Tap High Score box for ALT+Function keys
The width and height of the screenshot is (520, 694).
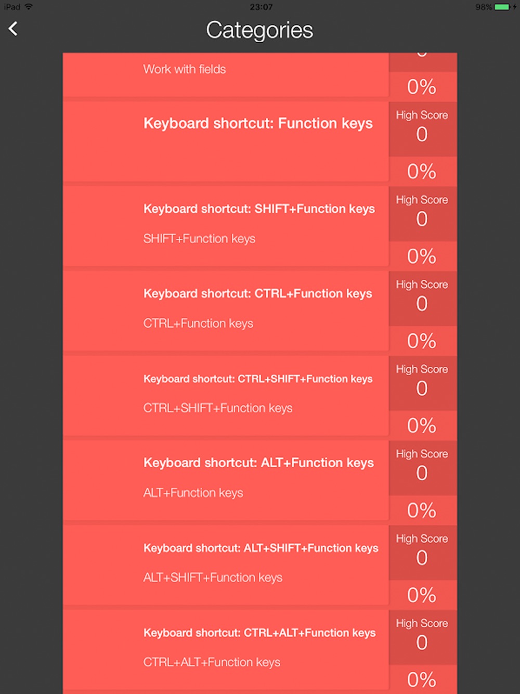coord(423,468)
